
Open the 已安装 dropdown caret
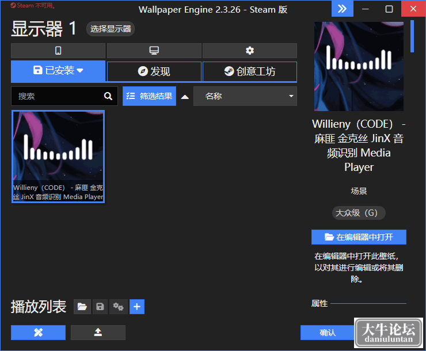(x=80, y=71)
